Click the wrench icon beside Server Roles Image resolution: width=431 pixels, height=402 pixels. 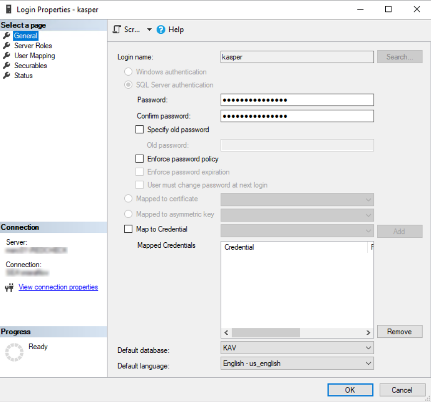tap(6, 45)
